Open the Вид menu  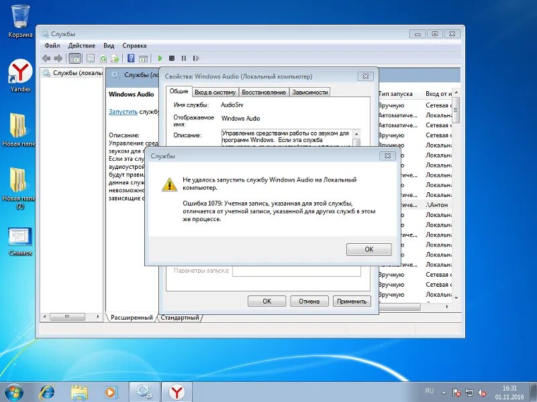pyautogui.click(x=109, y=46)
